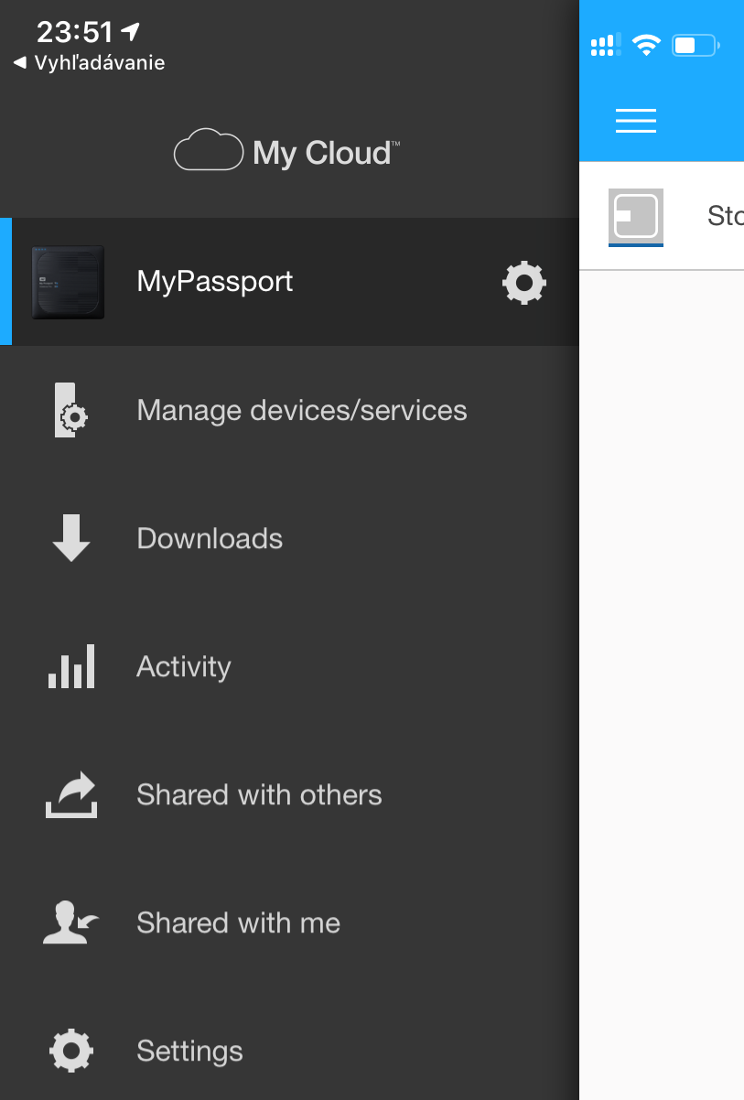Tap the Shared with me icon
Viewport: 744px width, 1100px height.
(x=71, y=922)
